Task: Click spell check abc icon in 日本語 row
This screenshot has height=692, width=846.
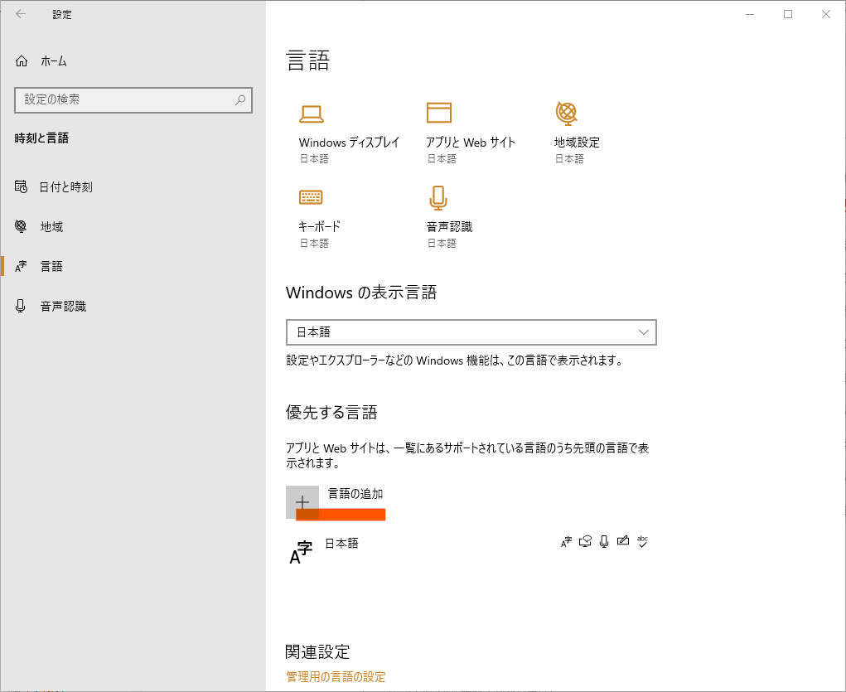Action: pyautogui.click(x=642, y=541)
